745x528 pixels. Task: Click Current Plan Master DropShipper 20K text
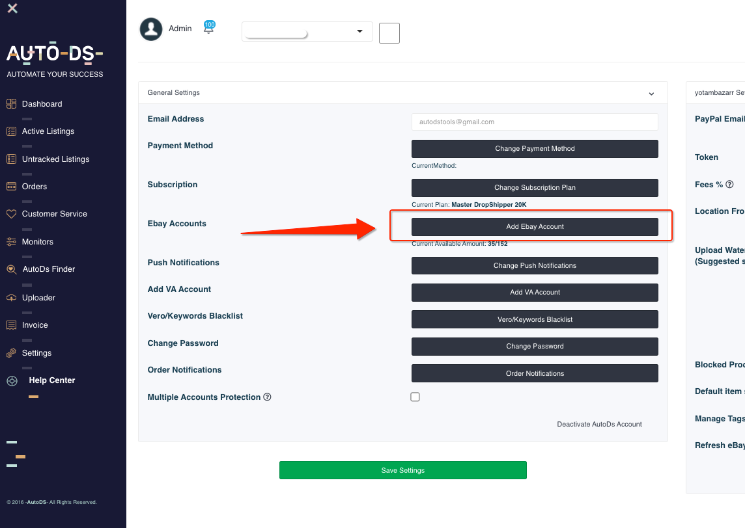pos(469,204)
